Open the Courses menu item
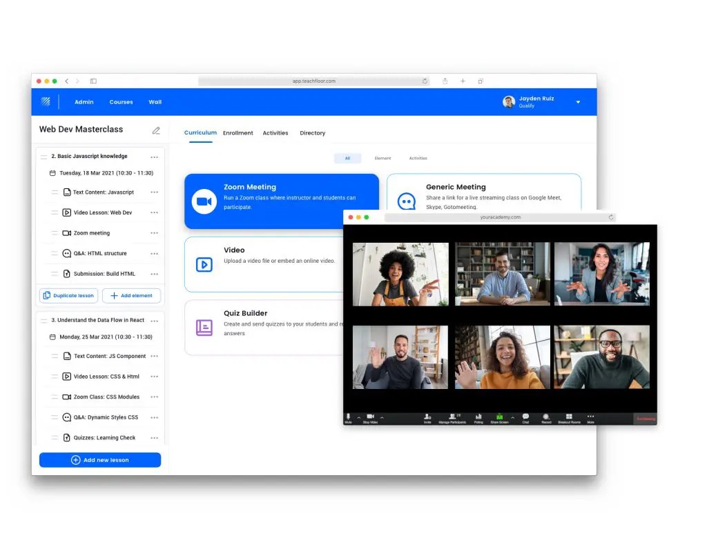 coord(121,102)
